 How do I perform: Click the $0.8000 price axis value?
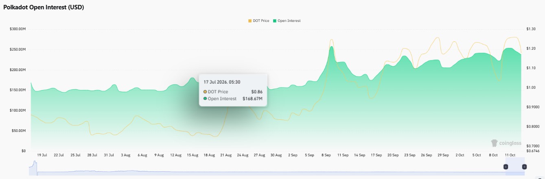532,127
